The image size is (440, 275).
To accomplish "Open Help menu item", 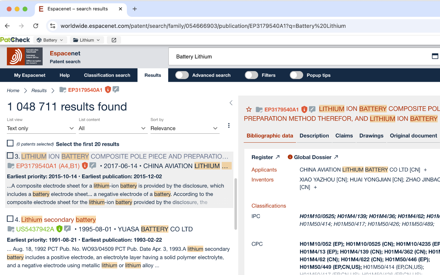I will click(x=65, y=75).
